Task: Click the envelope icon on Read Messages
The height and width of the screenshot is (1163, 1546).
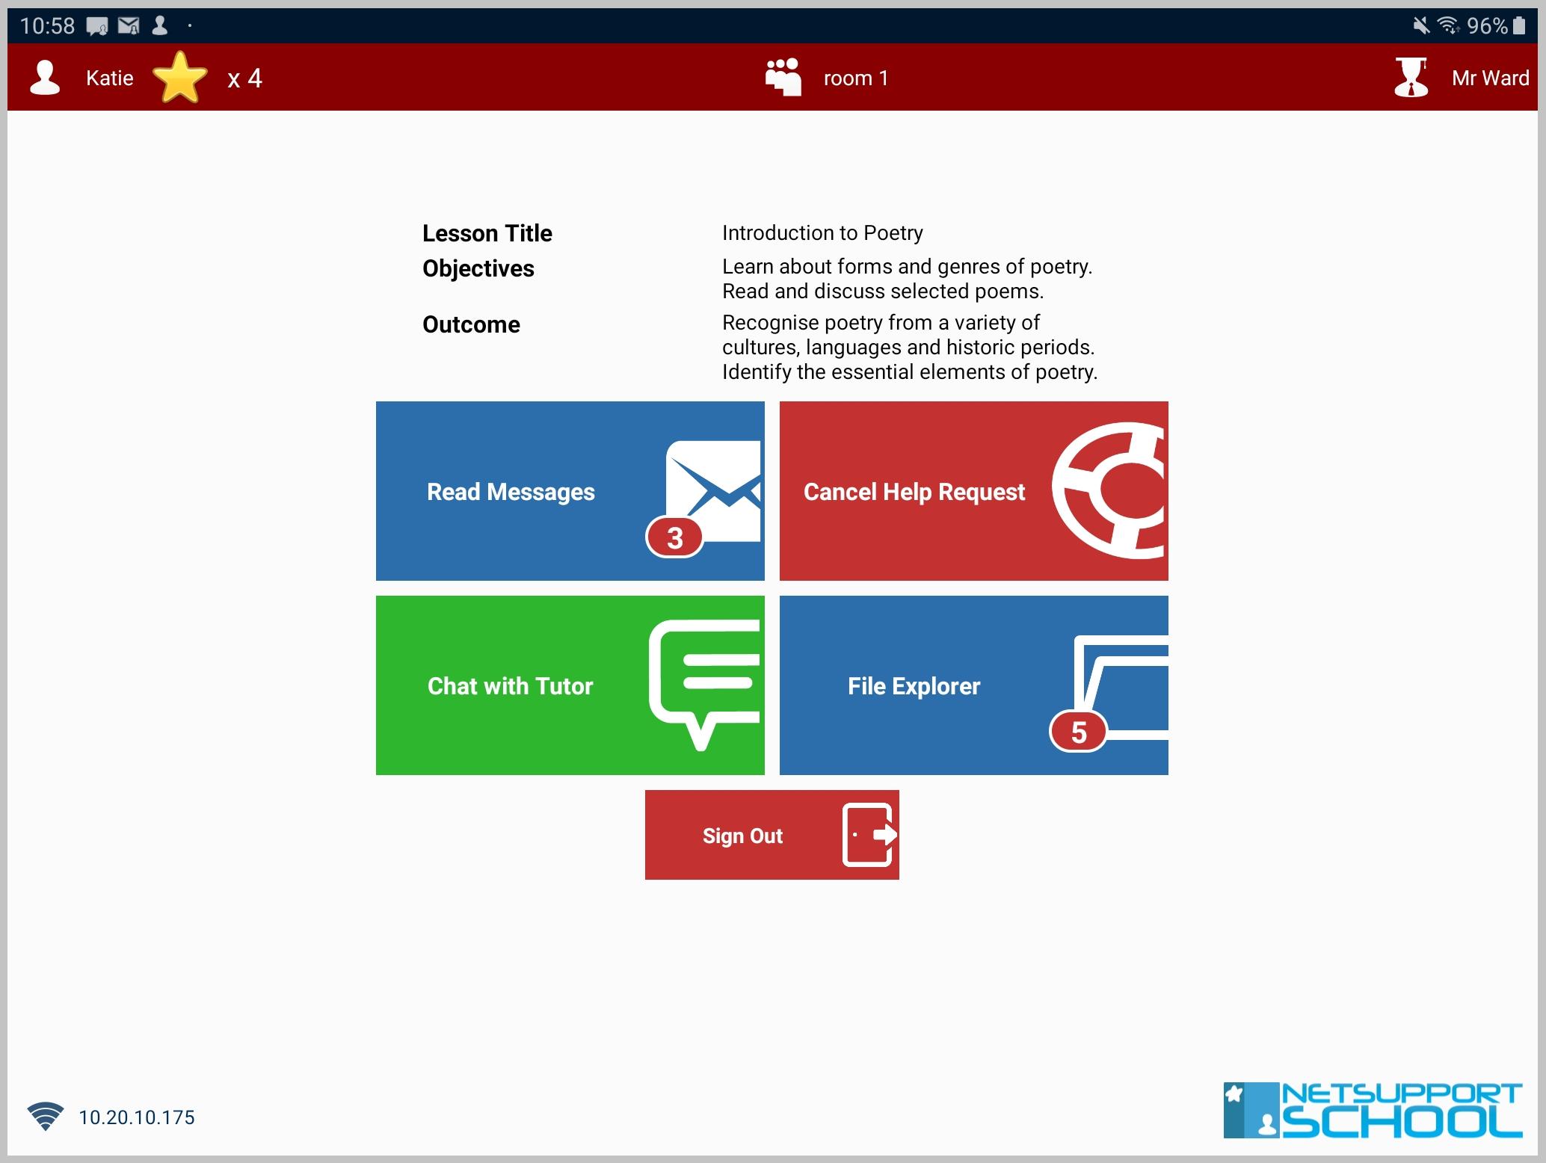Action: point(713,491)
